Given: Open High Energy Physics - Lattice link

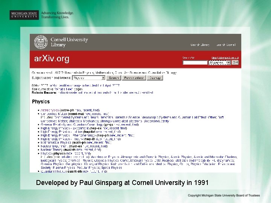Looking at the screenshot, I should point(61,132).
